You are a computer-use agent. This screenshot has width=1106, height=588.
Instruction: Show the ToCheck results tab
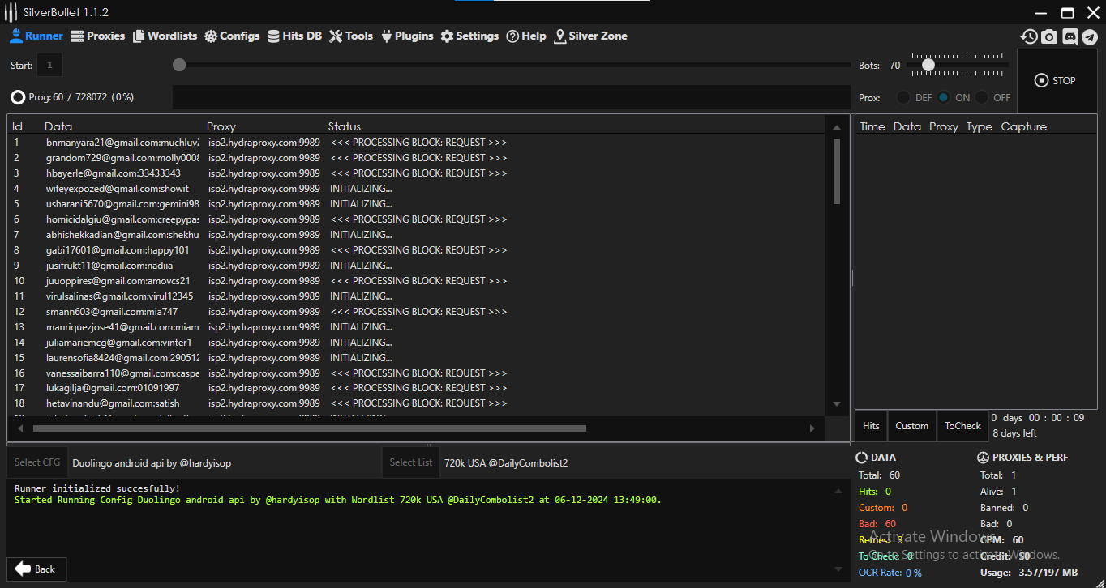point(962,426)
